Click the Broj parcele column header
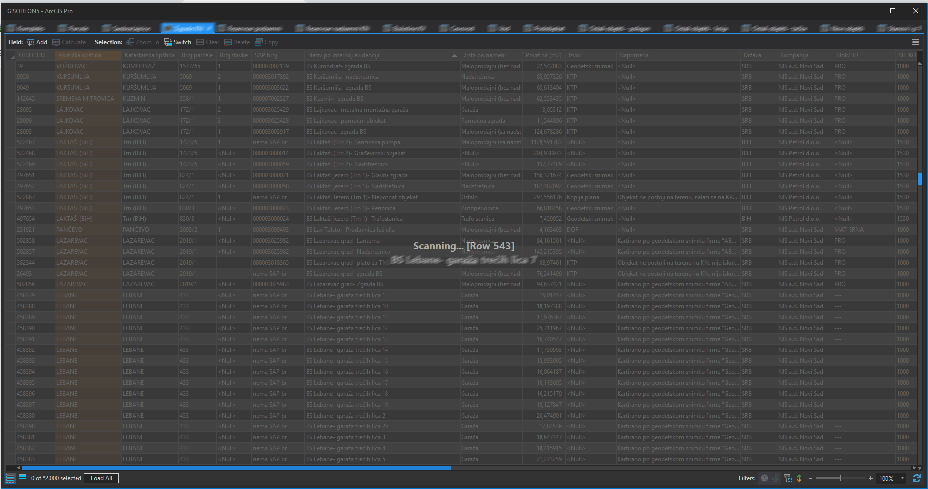Screen dimensions: 928x489 [x=197, y=55]
